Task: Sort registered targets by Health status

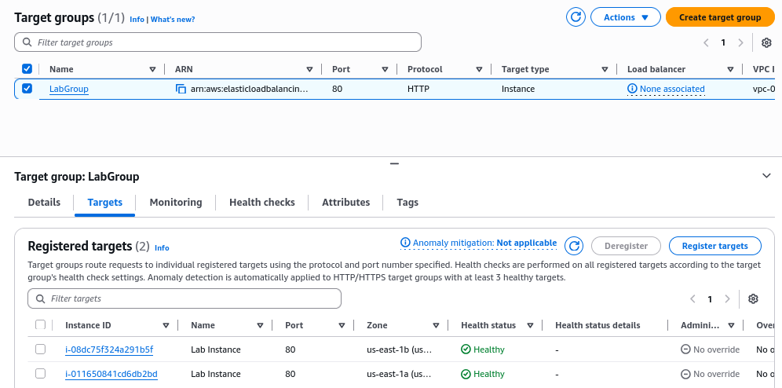Action: coord(531,325)
